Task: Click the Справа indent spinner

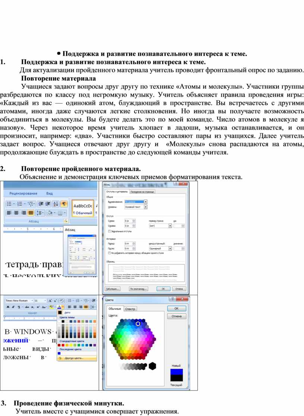Action: [x=133, y=226]
